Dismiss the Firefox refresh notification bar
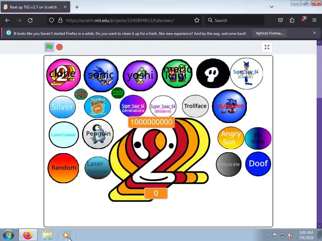Viewport: 322px width, 241px height. pyautogui.click(x=314, y=33)
